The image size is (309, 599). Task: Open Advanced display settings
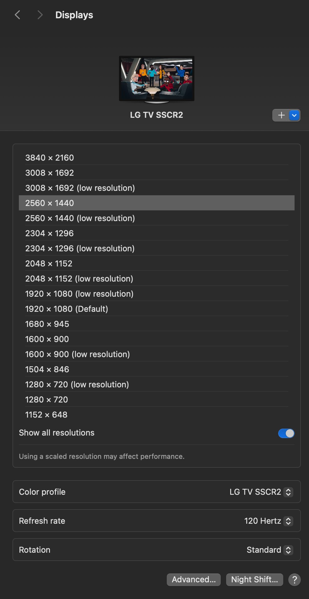tap(194, 579)
